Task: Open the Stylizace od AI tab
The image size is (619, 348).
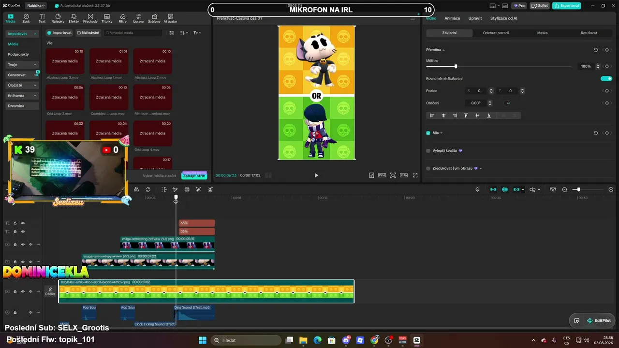Action: 504,18
